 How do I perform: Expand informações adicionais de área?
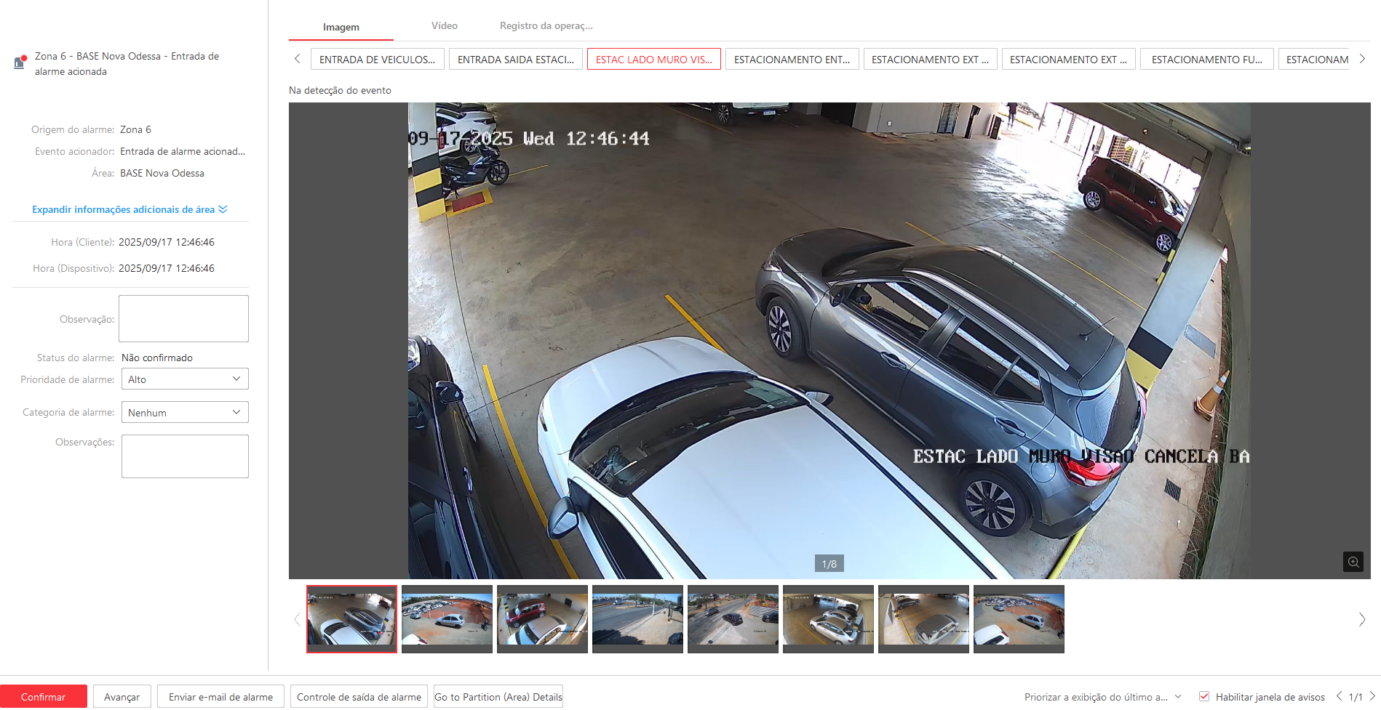pos(130,209)
